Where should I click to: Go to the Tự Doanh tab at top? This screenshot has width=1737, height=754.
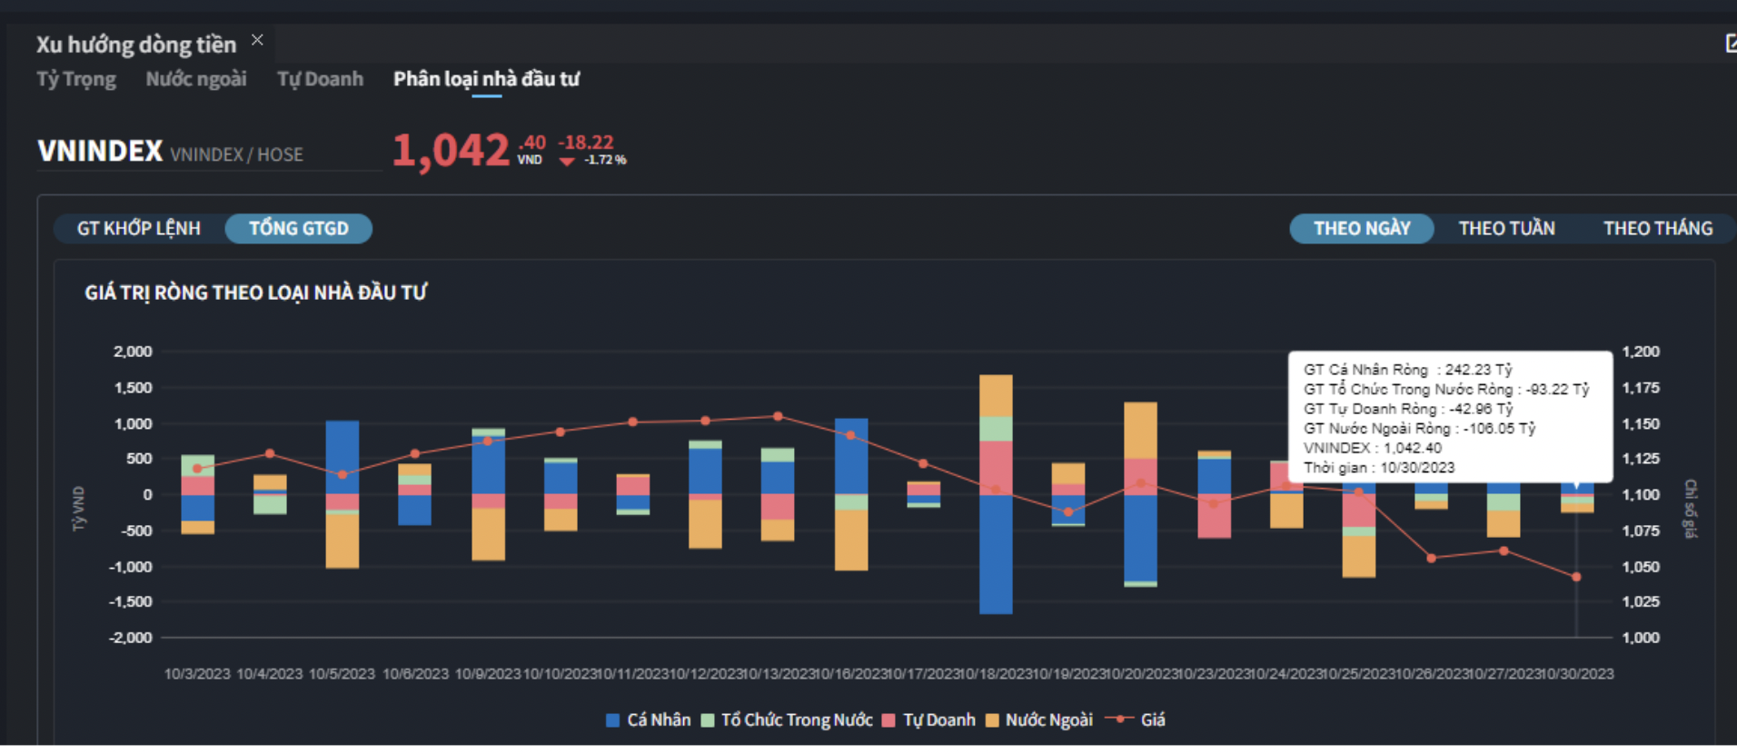point(320,79)
